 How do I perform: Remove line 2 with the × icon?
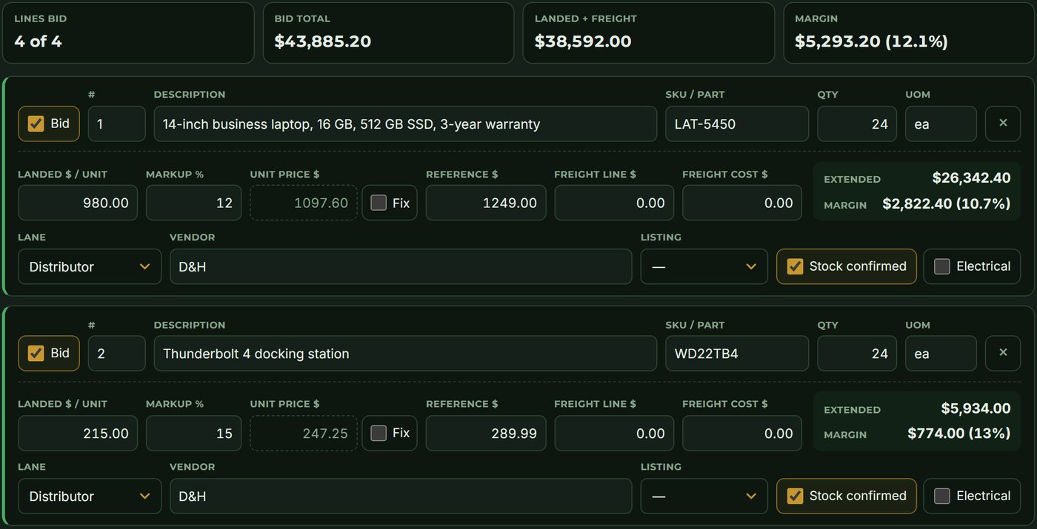pyautogui.click(x=1003, y=353)
